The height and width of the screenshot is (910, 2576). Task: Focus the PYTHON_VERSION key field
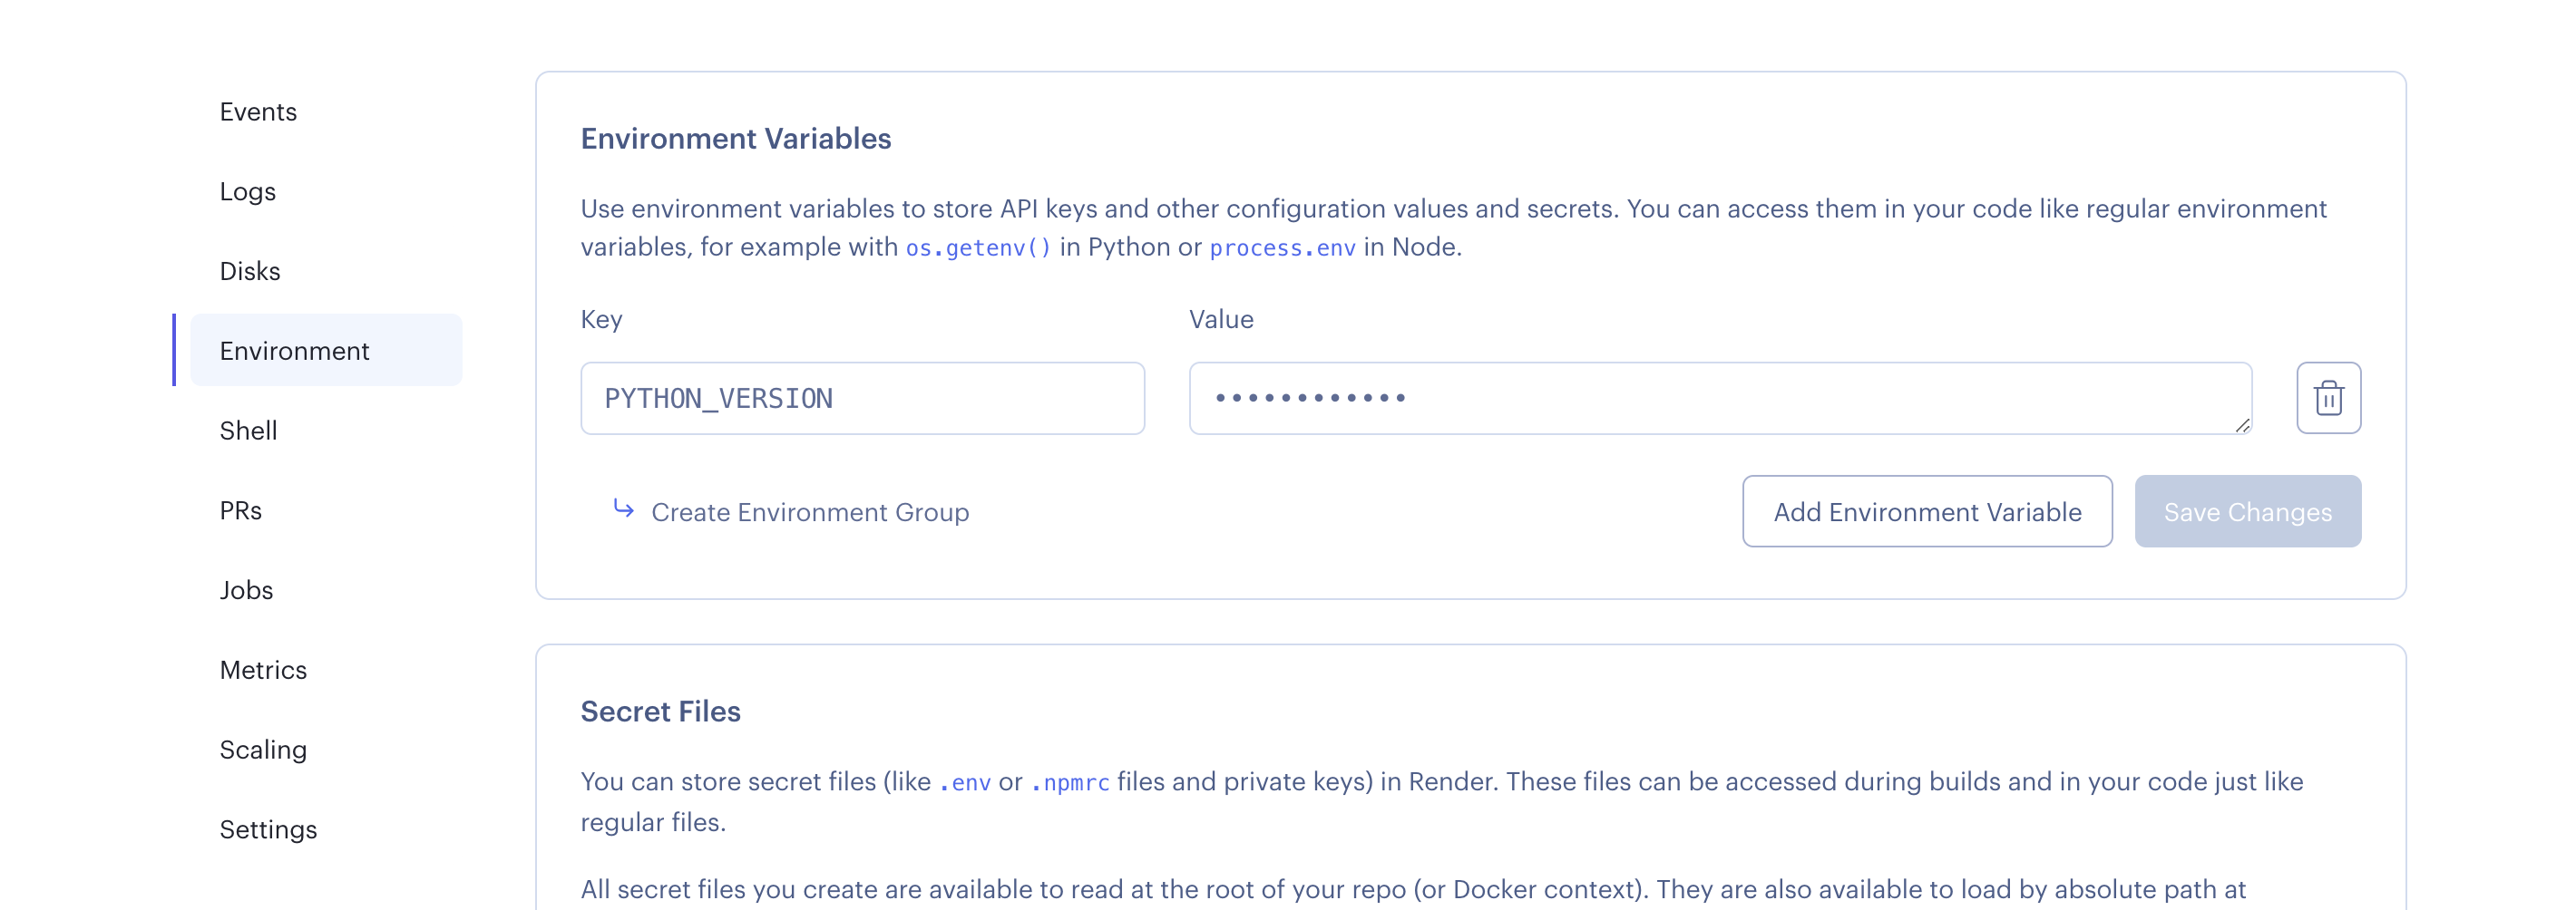pyautogui.click(x=862, y=399)
